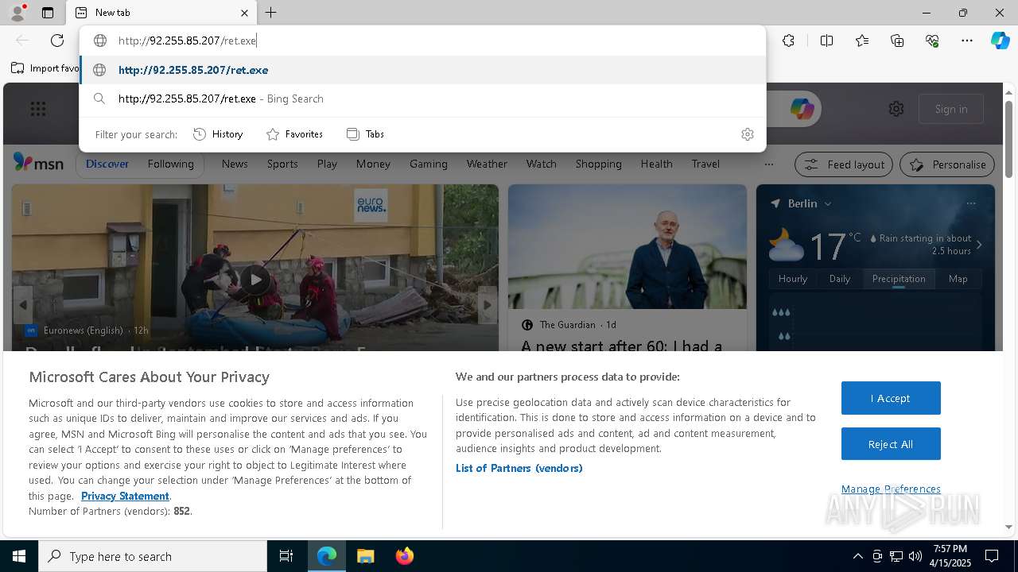Click the Personalise button
Screen dimensions: 1018x572
947,164
